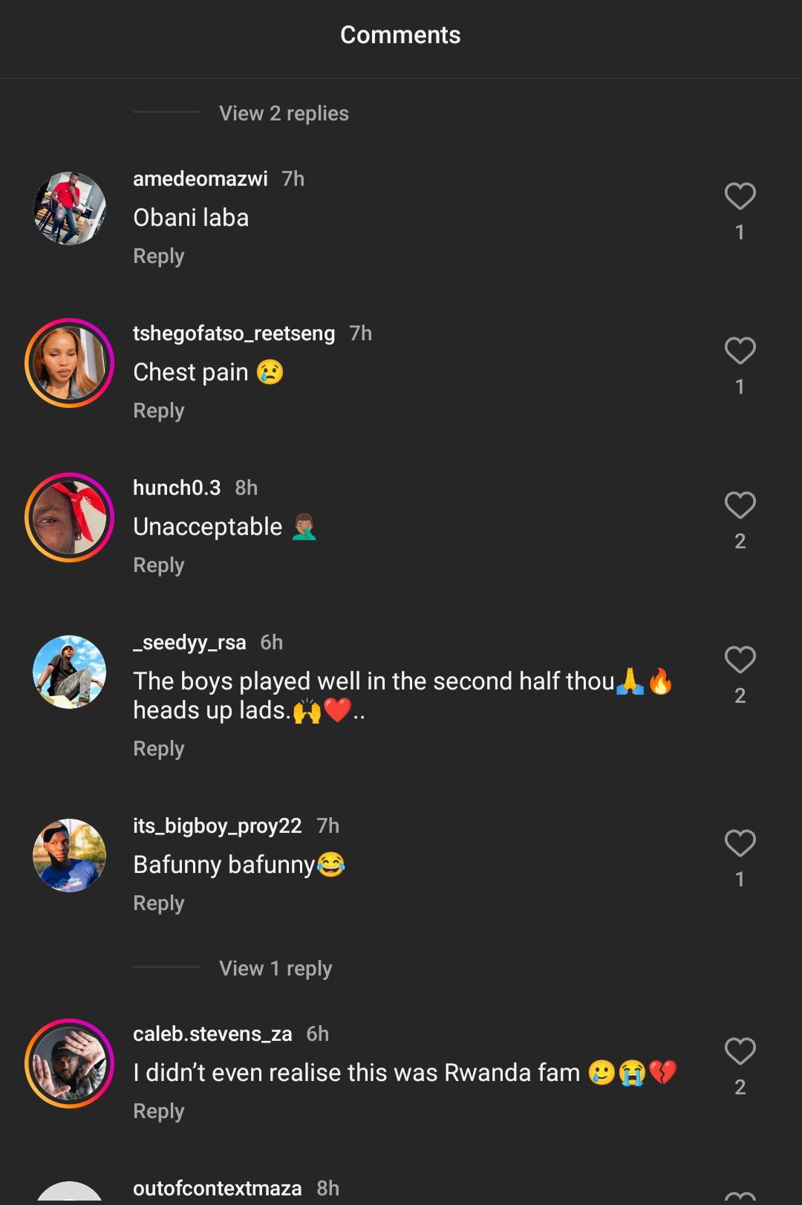802x1205 pixels.
Task: Open caleb.stevens_za's story avatar
Action: tap(70, 1064)
